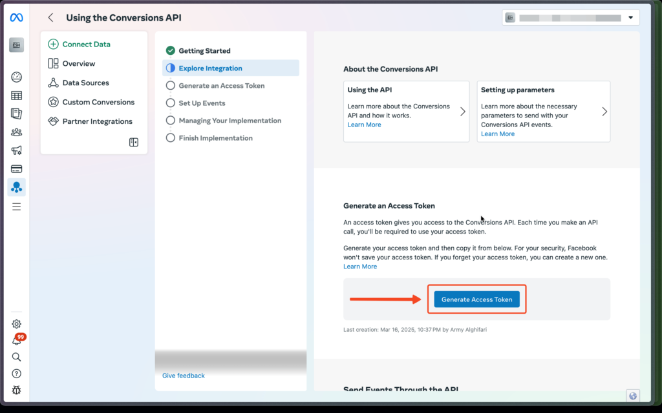Screen dimensions: 662x413
Task: Open the table grid icon in sidebar
Action: 17,96
